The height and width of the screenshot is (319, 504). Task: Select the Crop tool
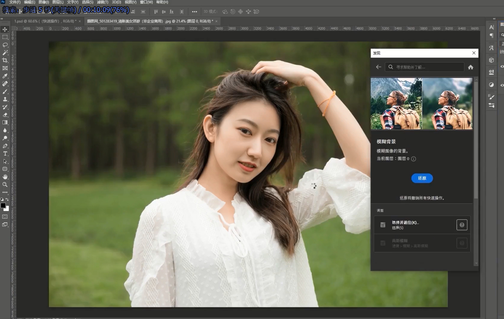(x=5, y=60)
